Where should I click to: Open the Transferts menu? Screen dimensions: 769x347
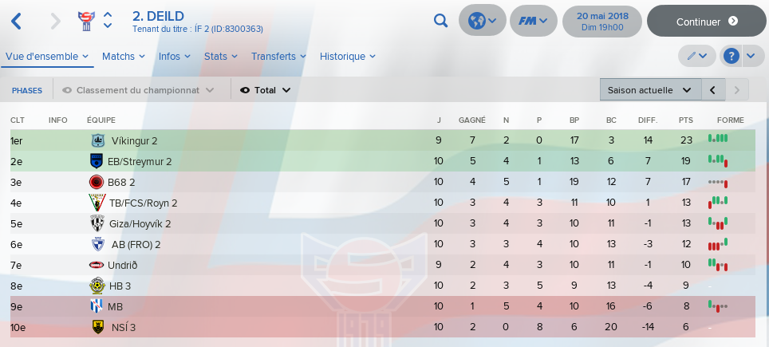tap(278, 57)
